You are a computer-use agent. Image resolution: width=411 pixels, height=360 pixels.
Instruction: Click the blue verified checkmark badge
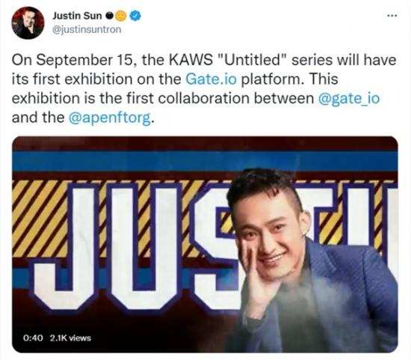135,16
